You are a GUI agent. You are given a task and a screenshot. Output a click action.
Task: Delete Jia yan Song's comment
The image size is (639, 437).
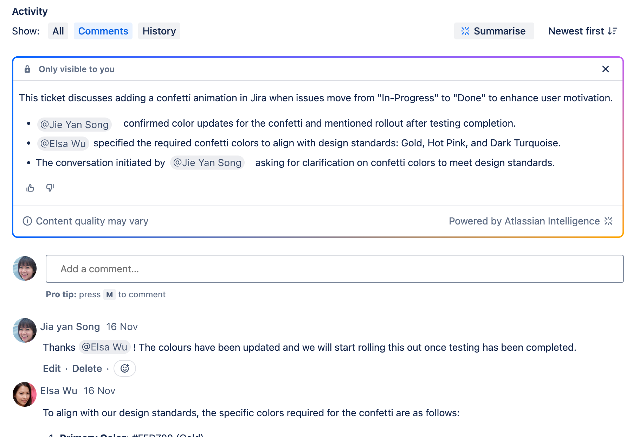87,368
